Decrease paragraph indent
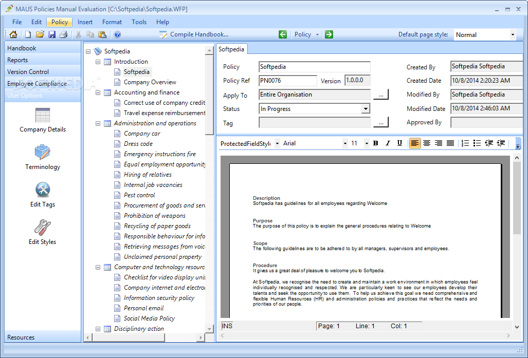 coord(489,143)
